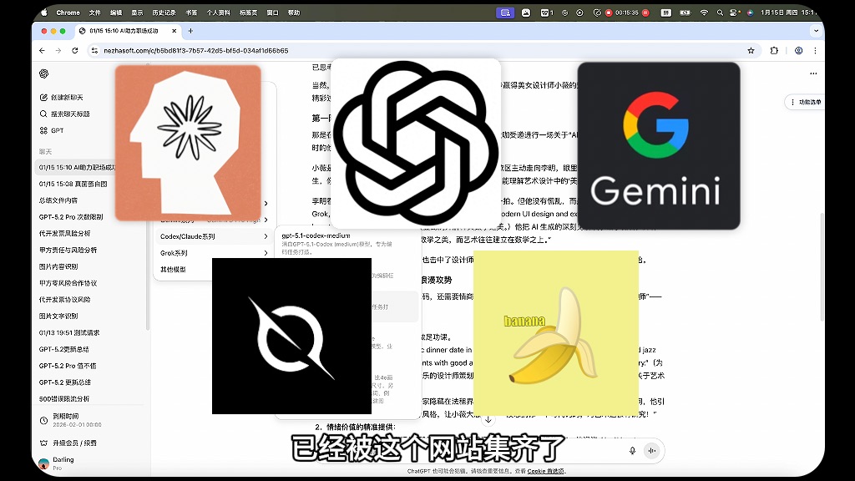Image resolution: width=855 pixels, height=481 pixels.
Task: Open the Darling profile avatar
Action: [44, 463]
